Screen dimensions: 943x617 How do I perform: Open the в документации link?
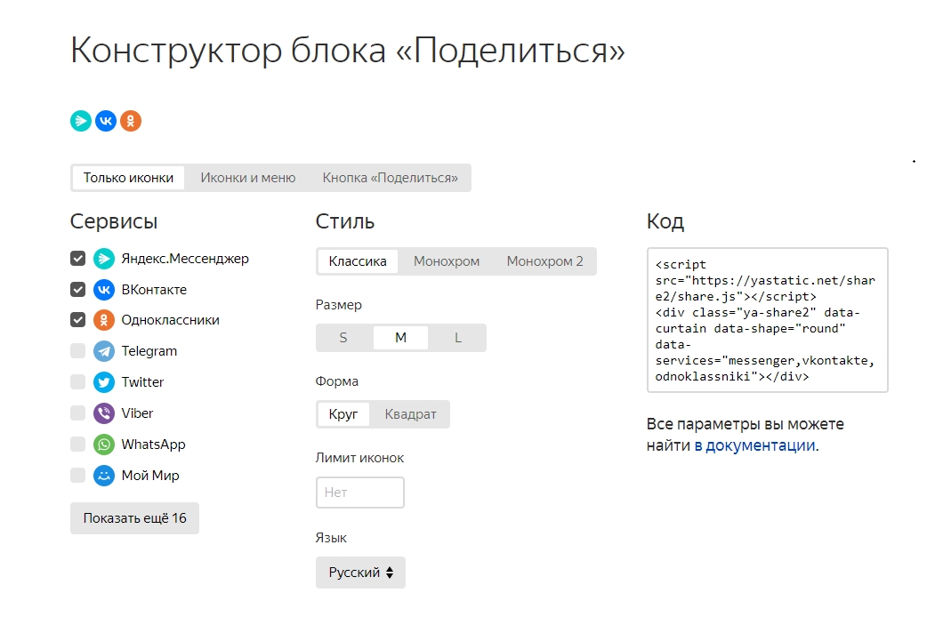pyautogui.click(x=755, y=445)
